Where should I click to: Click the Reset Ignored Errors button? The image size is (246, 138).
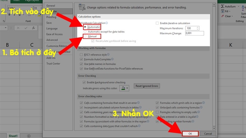click(x=147, y=86)
